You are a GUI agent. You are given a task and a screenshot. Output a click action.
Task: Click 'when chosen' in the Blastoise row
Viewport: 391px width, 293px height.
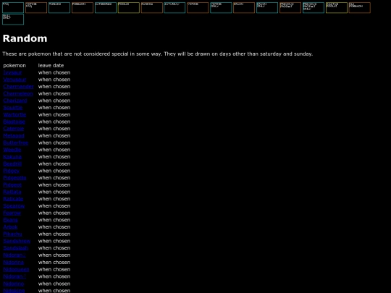(x=54, y=122)
